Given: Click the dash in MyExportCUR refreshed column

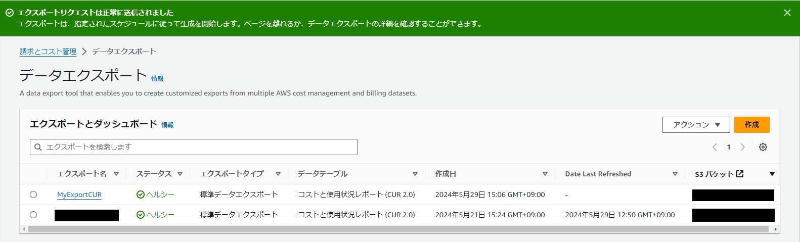Looking at the screenshot, I should 566,195.
